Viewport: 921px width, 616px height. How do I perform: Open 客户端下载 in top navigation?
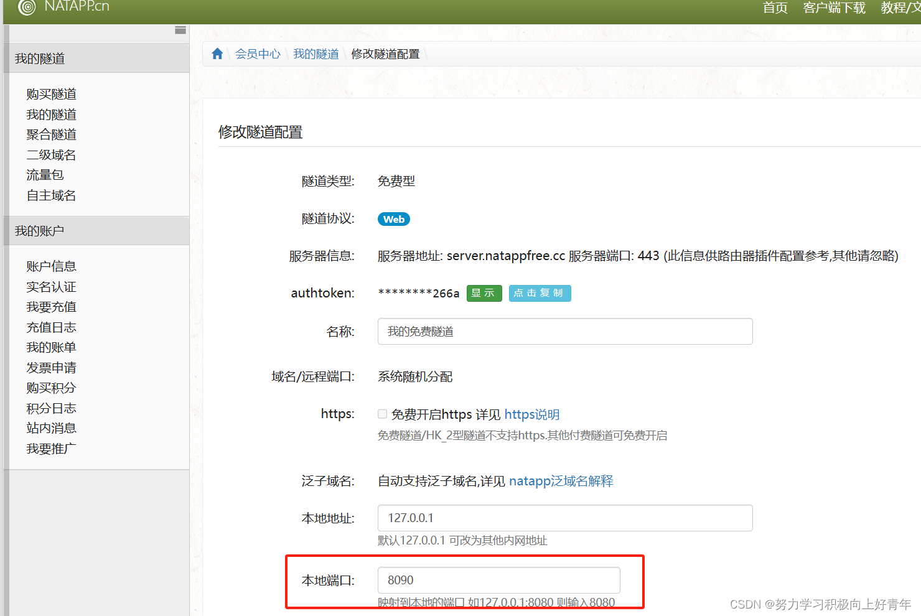[835, 7]
